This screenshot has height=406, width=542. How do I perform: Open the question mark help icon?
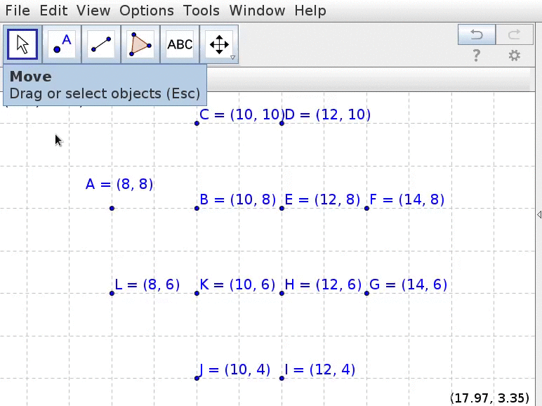click(x=477, y=55)
